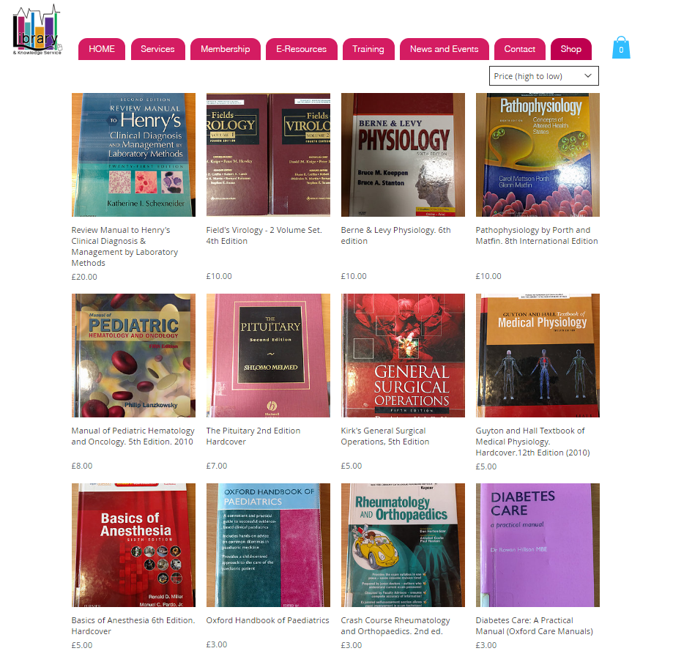Select the Shop tab

(571, 49)
